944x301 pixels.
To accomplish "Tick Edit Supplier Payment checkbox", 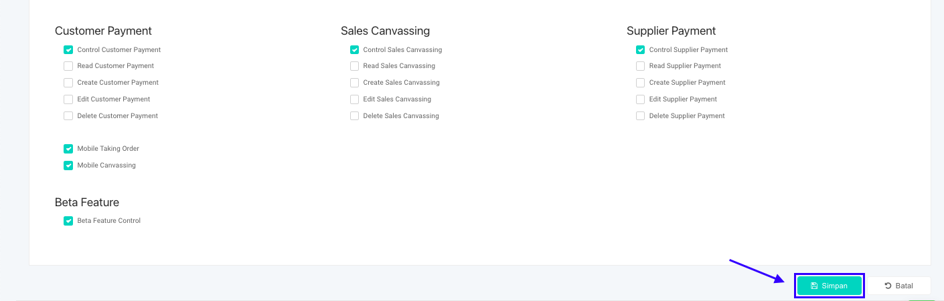I will pyautogui.click(x=640, y=99).
